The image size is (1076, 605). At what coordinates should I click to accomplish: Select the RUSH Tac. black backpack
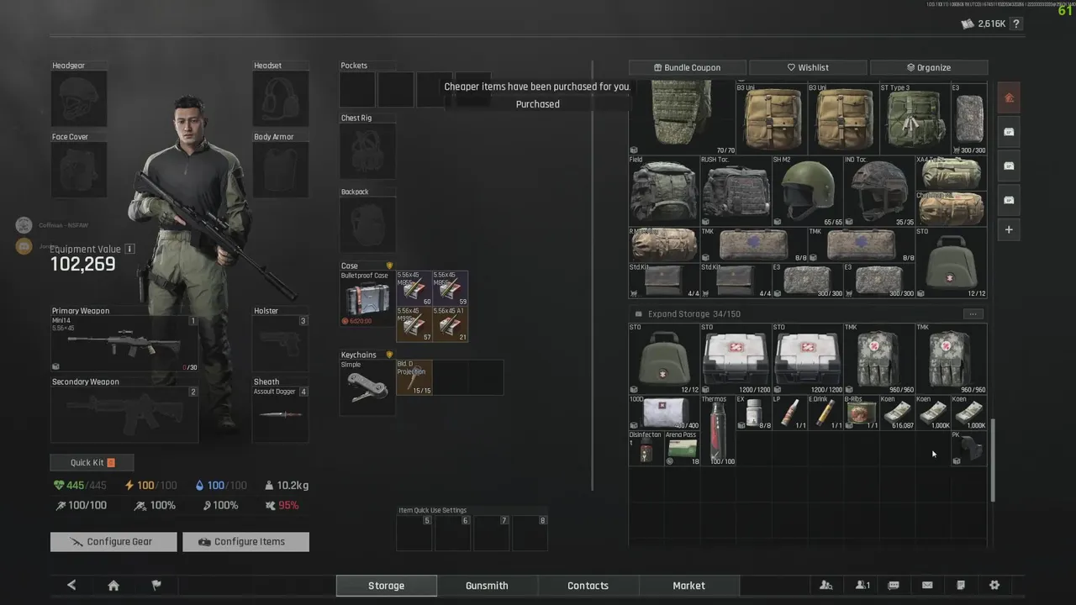(x=736, y=191)
